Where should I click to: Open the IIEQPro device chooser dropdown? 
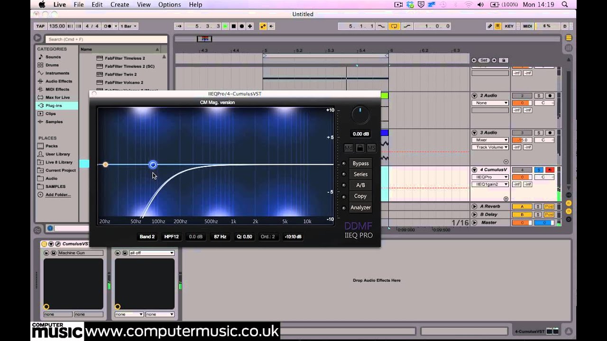pos(490,177)
